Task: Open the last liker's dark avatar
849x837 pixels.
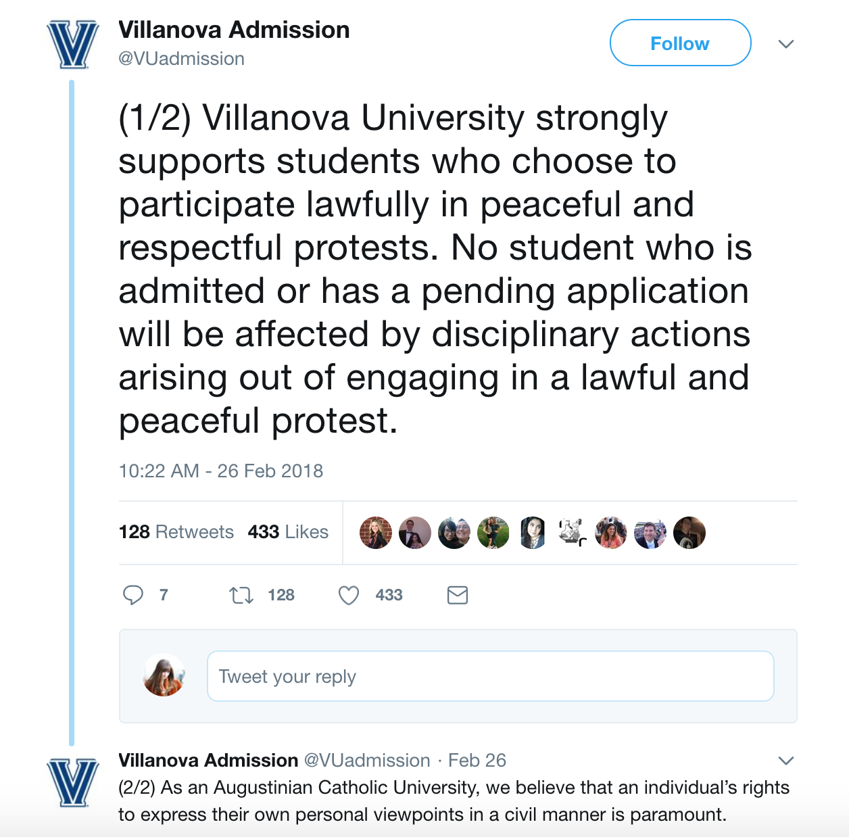Action: (689, 533)
